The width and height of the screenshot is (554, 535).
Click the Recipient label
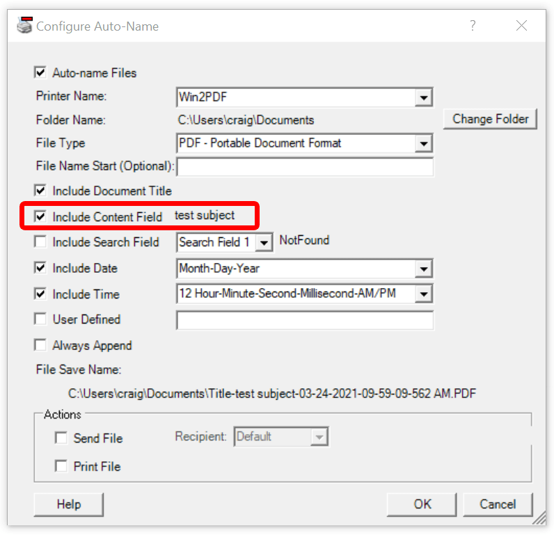200,437
